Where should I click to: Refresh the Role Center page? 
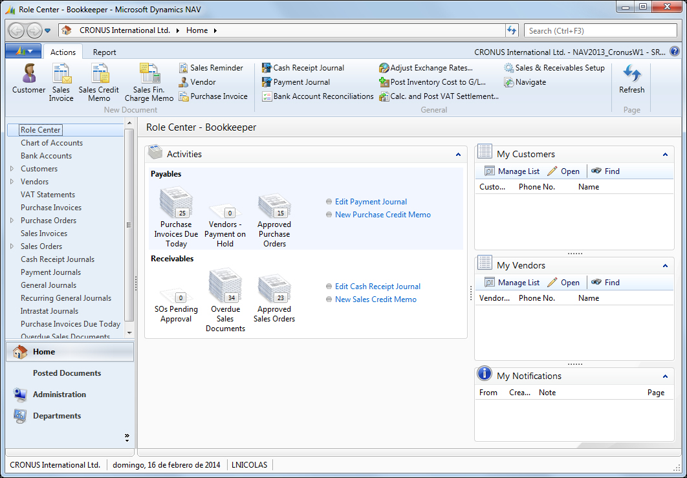coord(632,80)
